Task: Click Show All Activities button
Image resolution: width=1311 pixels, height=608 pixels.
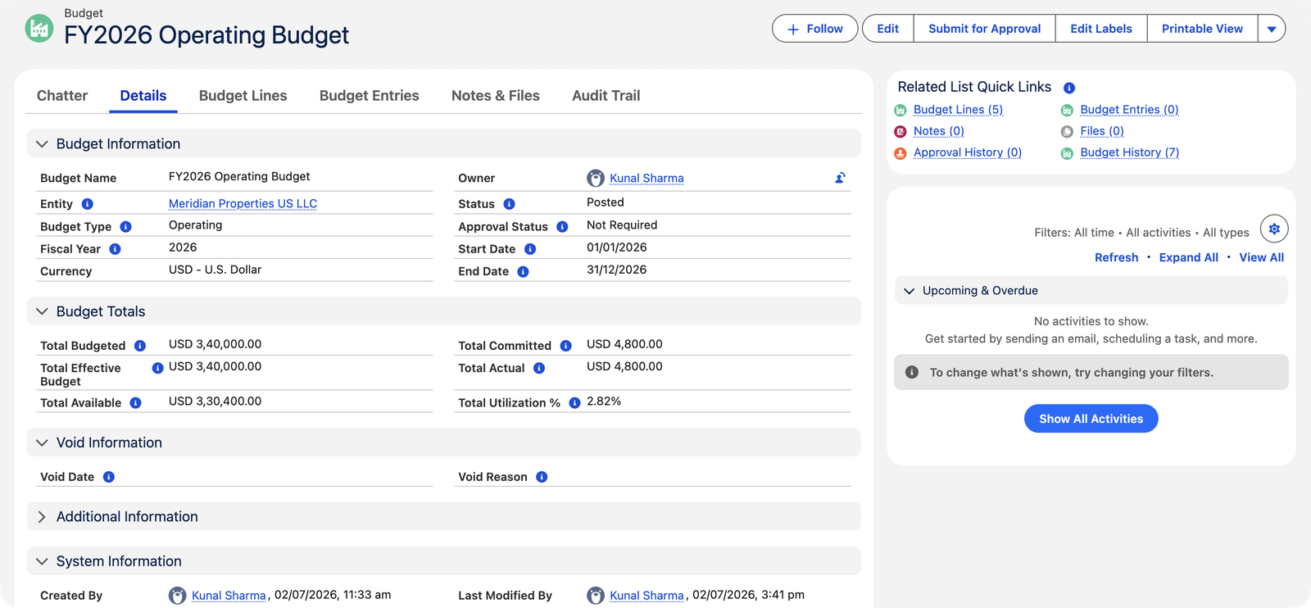Action: 1091,419
